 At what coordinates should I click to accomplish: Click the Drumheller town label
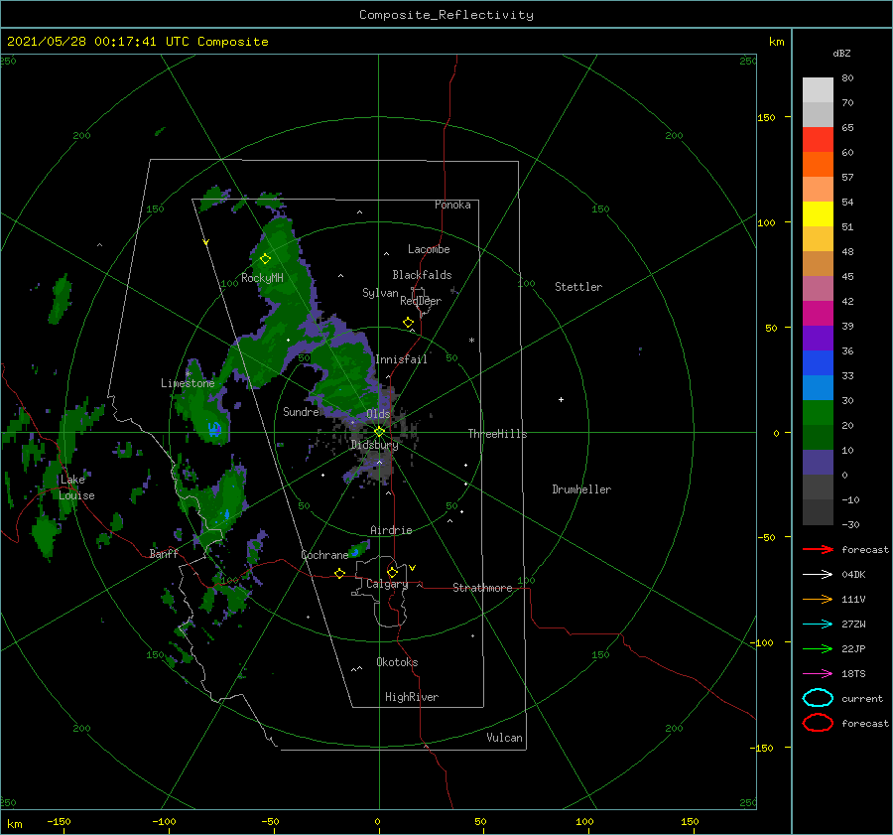[x=580, y=489]
